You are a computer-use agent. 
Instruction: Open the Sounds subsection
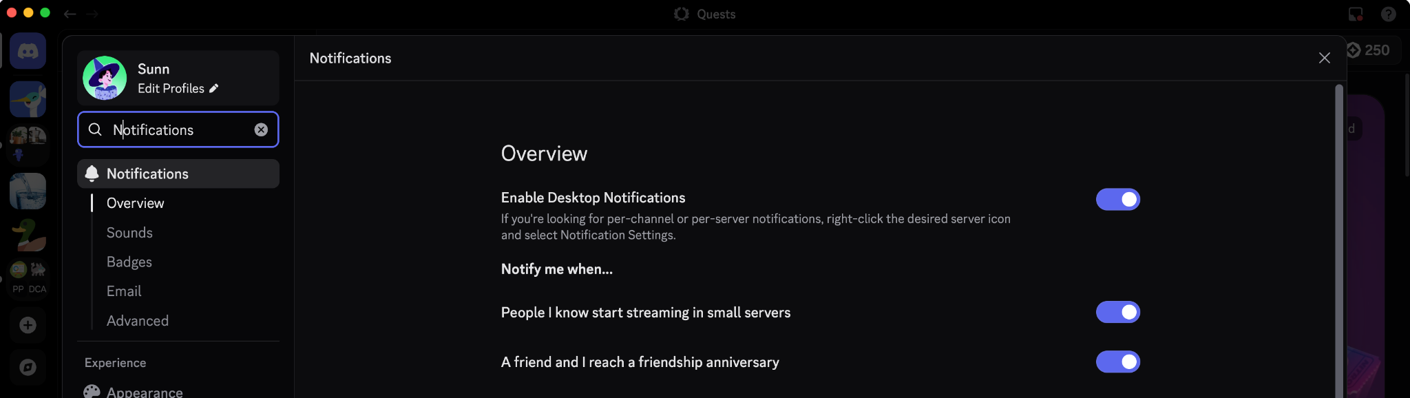[129, 233]
